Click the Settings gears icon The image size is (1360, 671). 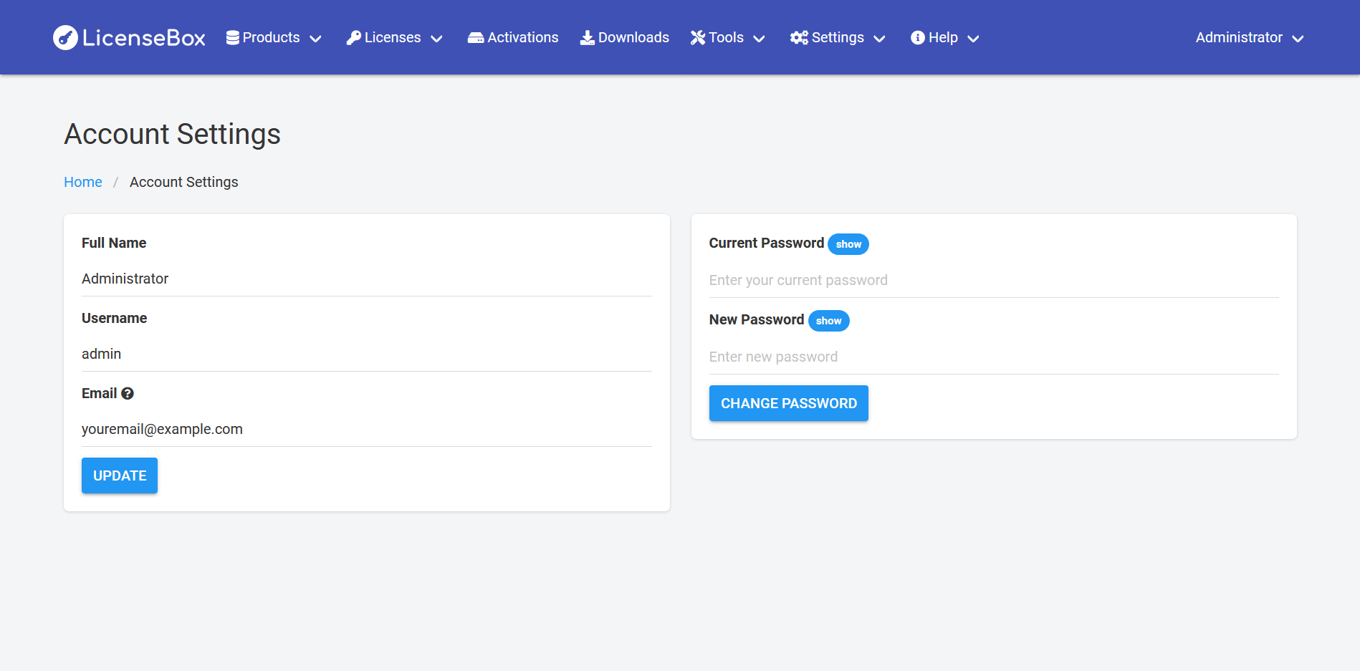coord(799,38)
